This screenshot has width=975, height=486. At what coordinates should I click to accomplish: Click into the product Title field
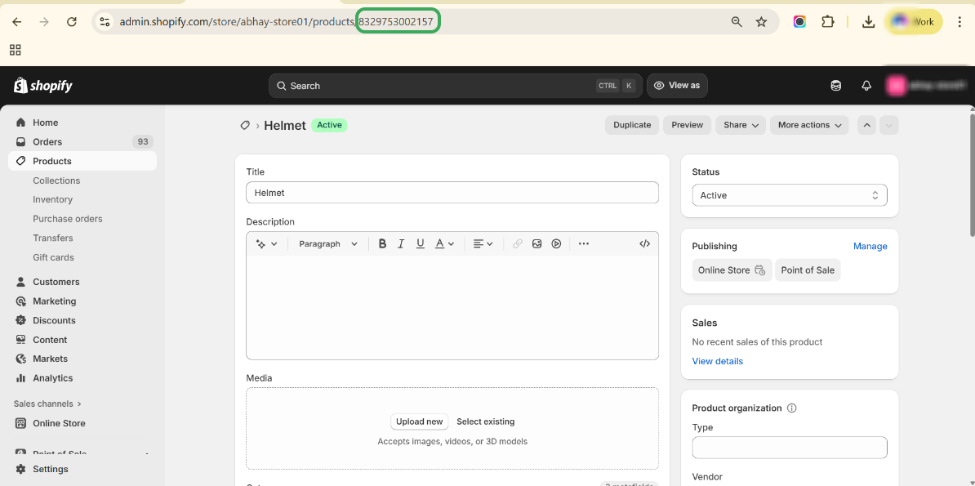[452, 193]
